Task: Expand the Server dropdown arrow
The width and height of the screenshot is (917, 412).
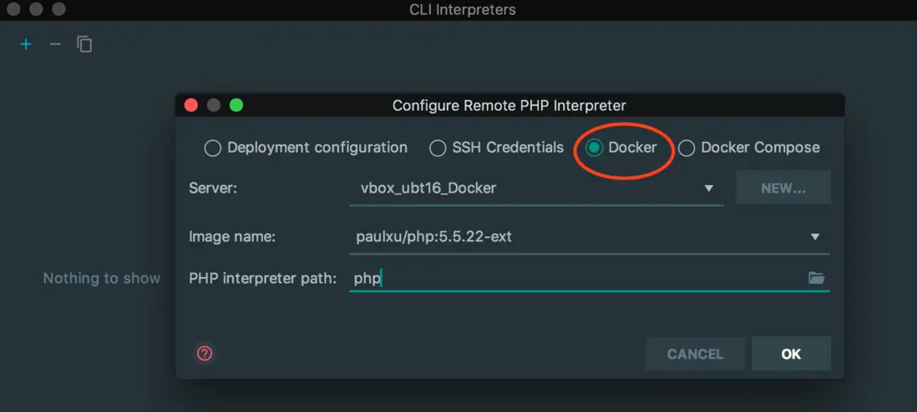Action: [709, 188]
